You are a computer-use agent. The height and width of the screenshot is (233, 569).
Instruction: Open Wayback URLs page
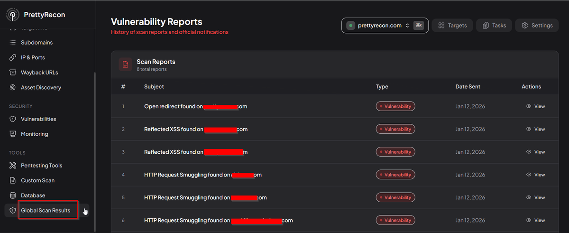pyautogui.click(x=39, y=73)
